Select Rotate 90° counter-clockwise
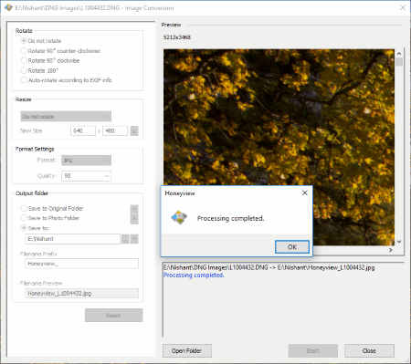Screen dimensions: 411x364 pos(60,51)
